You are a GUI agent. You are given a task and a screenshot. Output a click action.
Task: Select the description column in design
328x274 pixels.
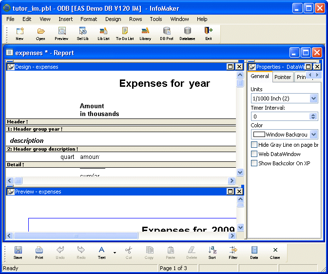click(x=27, y=140)
